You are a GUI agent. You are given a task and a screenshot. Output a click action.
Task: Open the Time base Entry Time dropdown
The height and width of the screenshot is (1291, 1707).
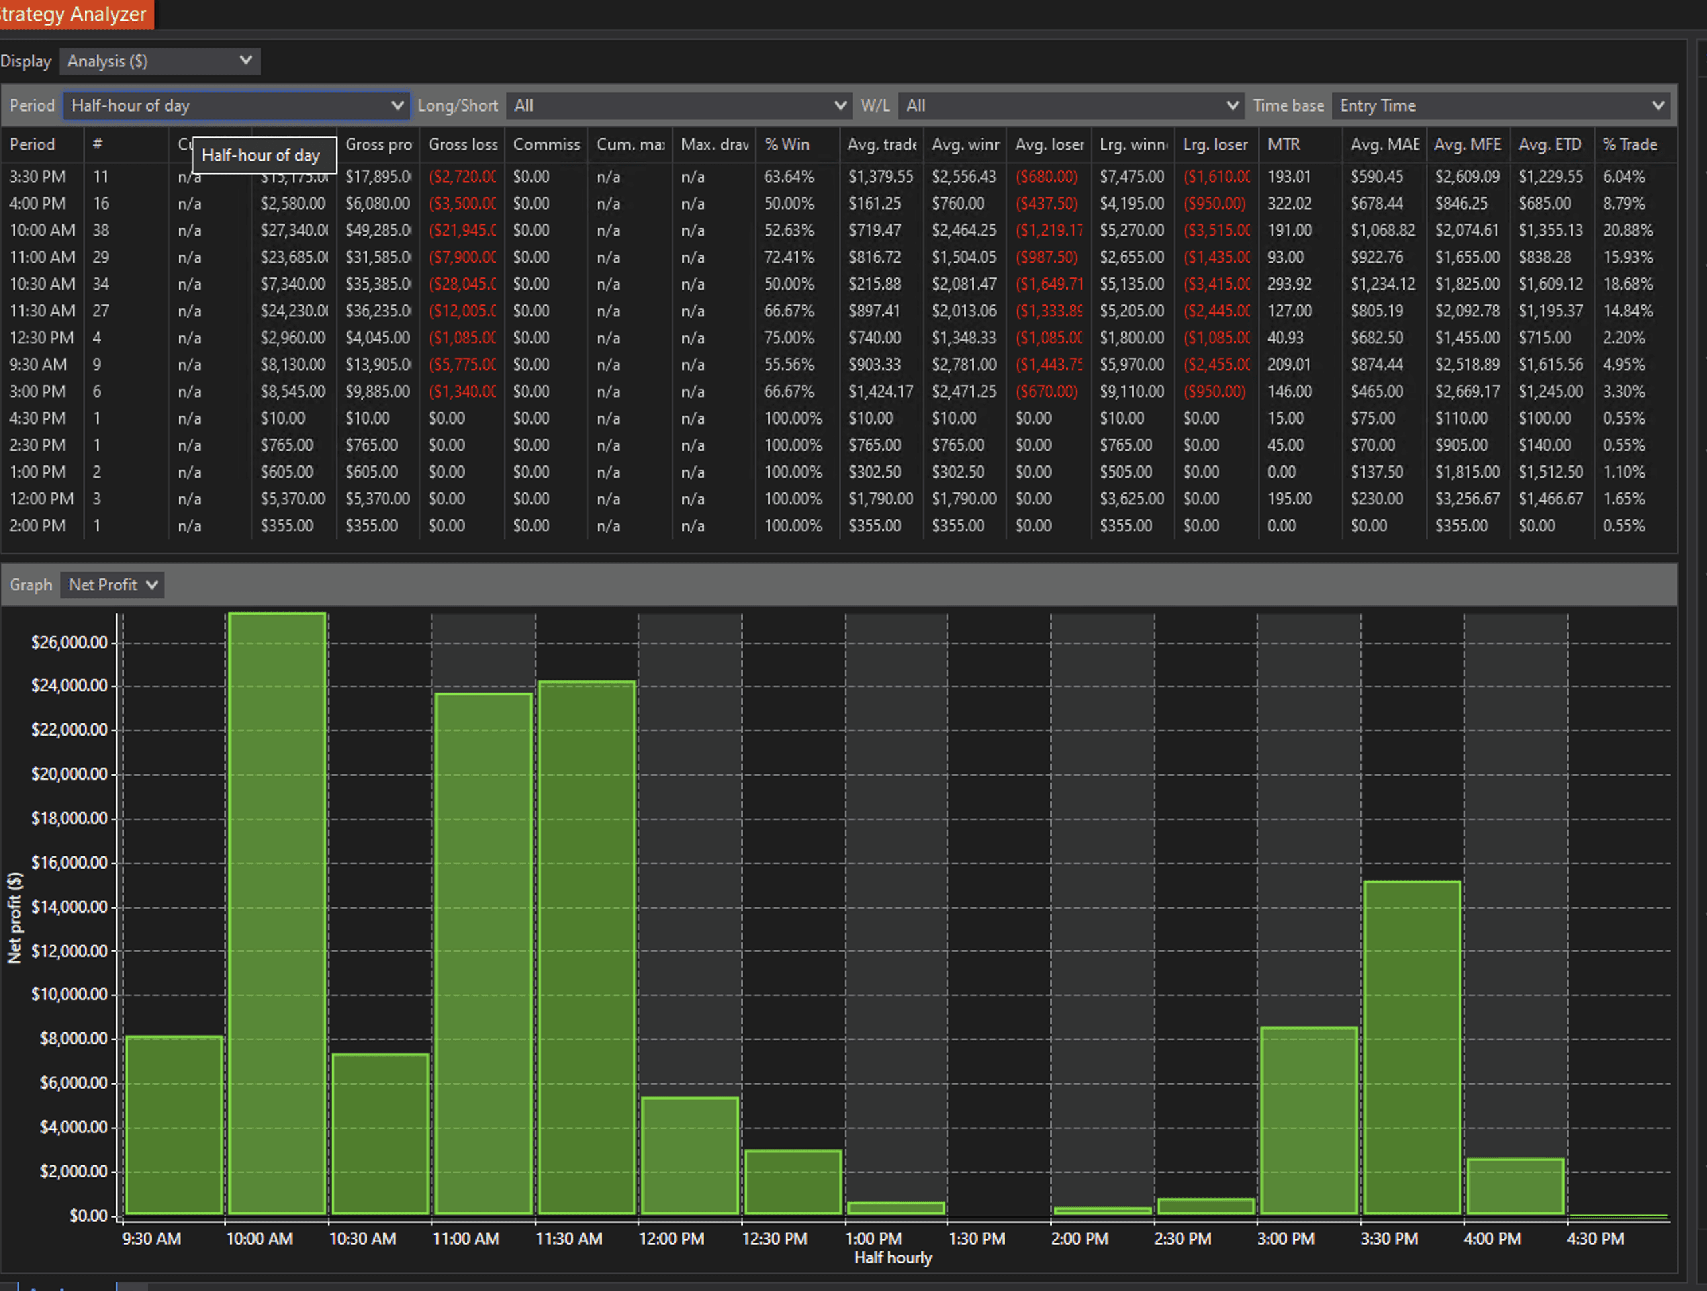point(1500,105)
